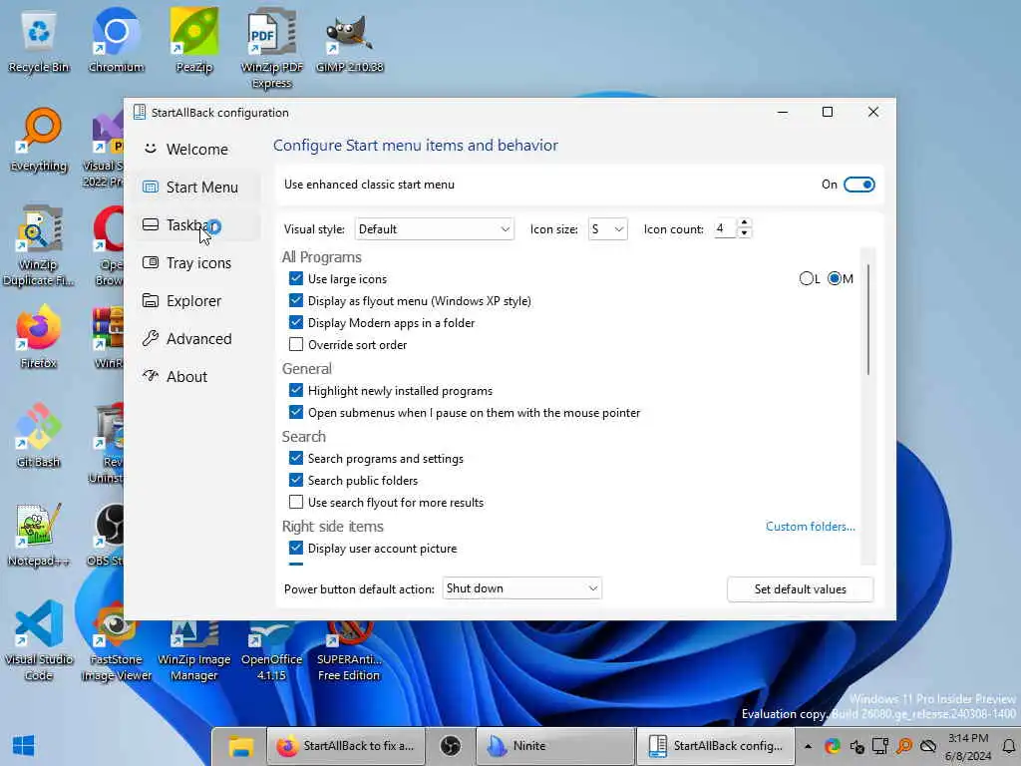Enable Override sort order

(295, 344)
